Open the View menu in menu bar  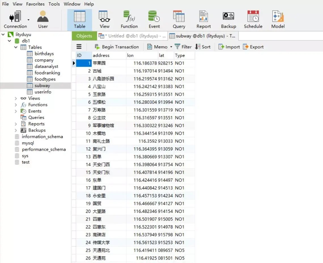pos(17,4)
